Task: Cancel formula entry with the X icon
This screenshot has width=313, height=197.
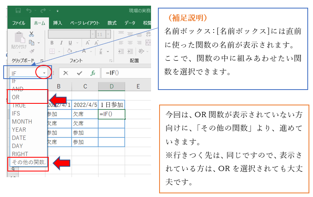Action: pyautogui.click(x=66, y=73)
